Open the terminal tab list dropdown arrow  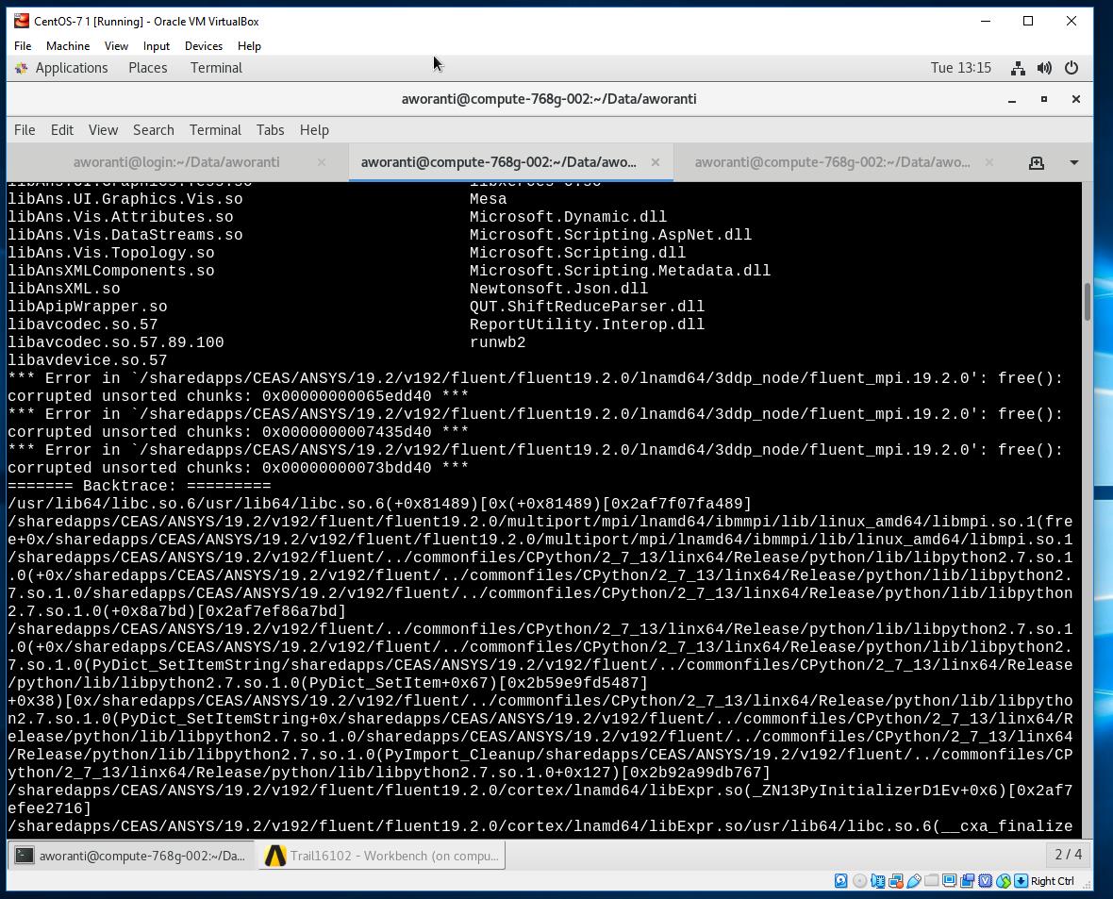(1074, 162)
